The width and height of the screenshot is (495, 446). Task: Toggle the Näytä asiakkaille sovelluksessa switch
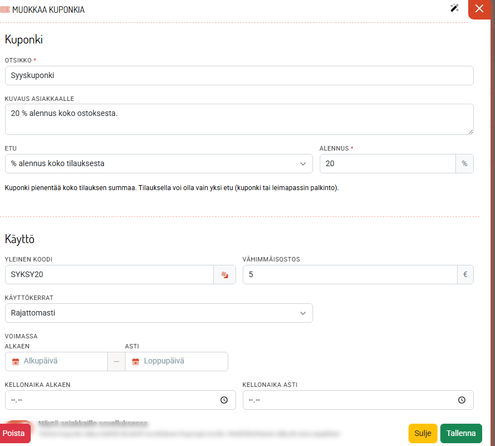[20, 423]
